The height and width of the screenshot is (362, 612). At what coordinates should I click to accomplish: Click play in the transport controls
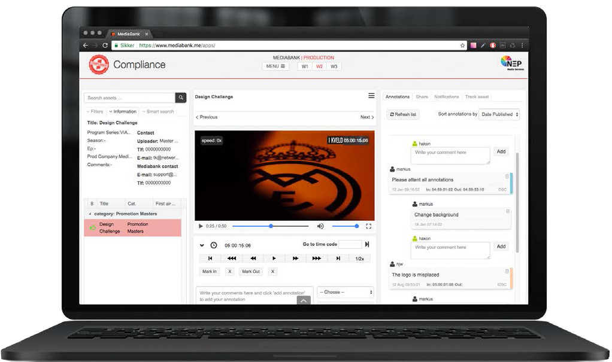(274, 258)
